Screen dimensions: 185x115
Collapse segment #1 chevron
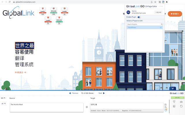pos(5,103)
